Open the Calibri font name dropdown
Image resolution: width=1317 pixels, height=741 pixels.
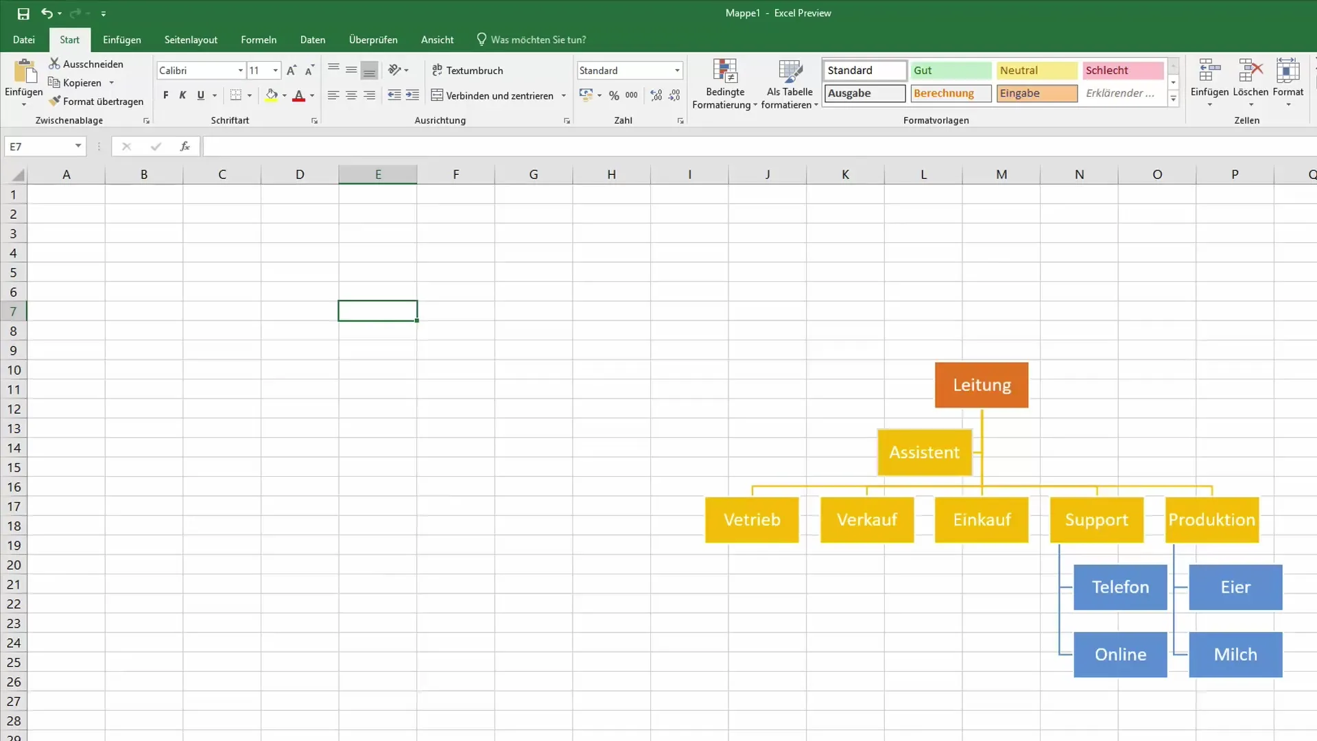coord(241,71)
